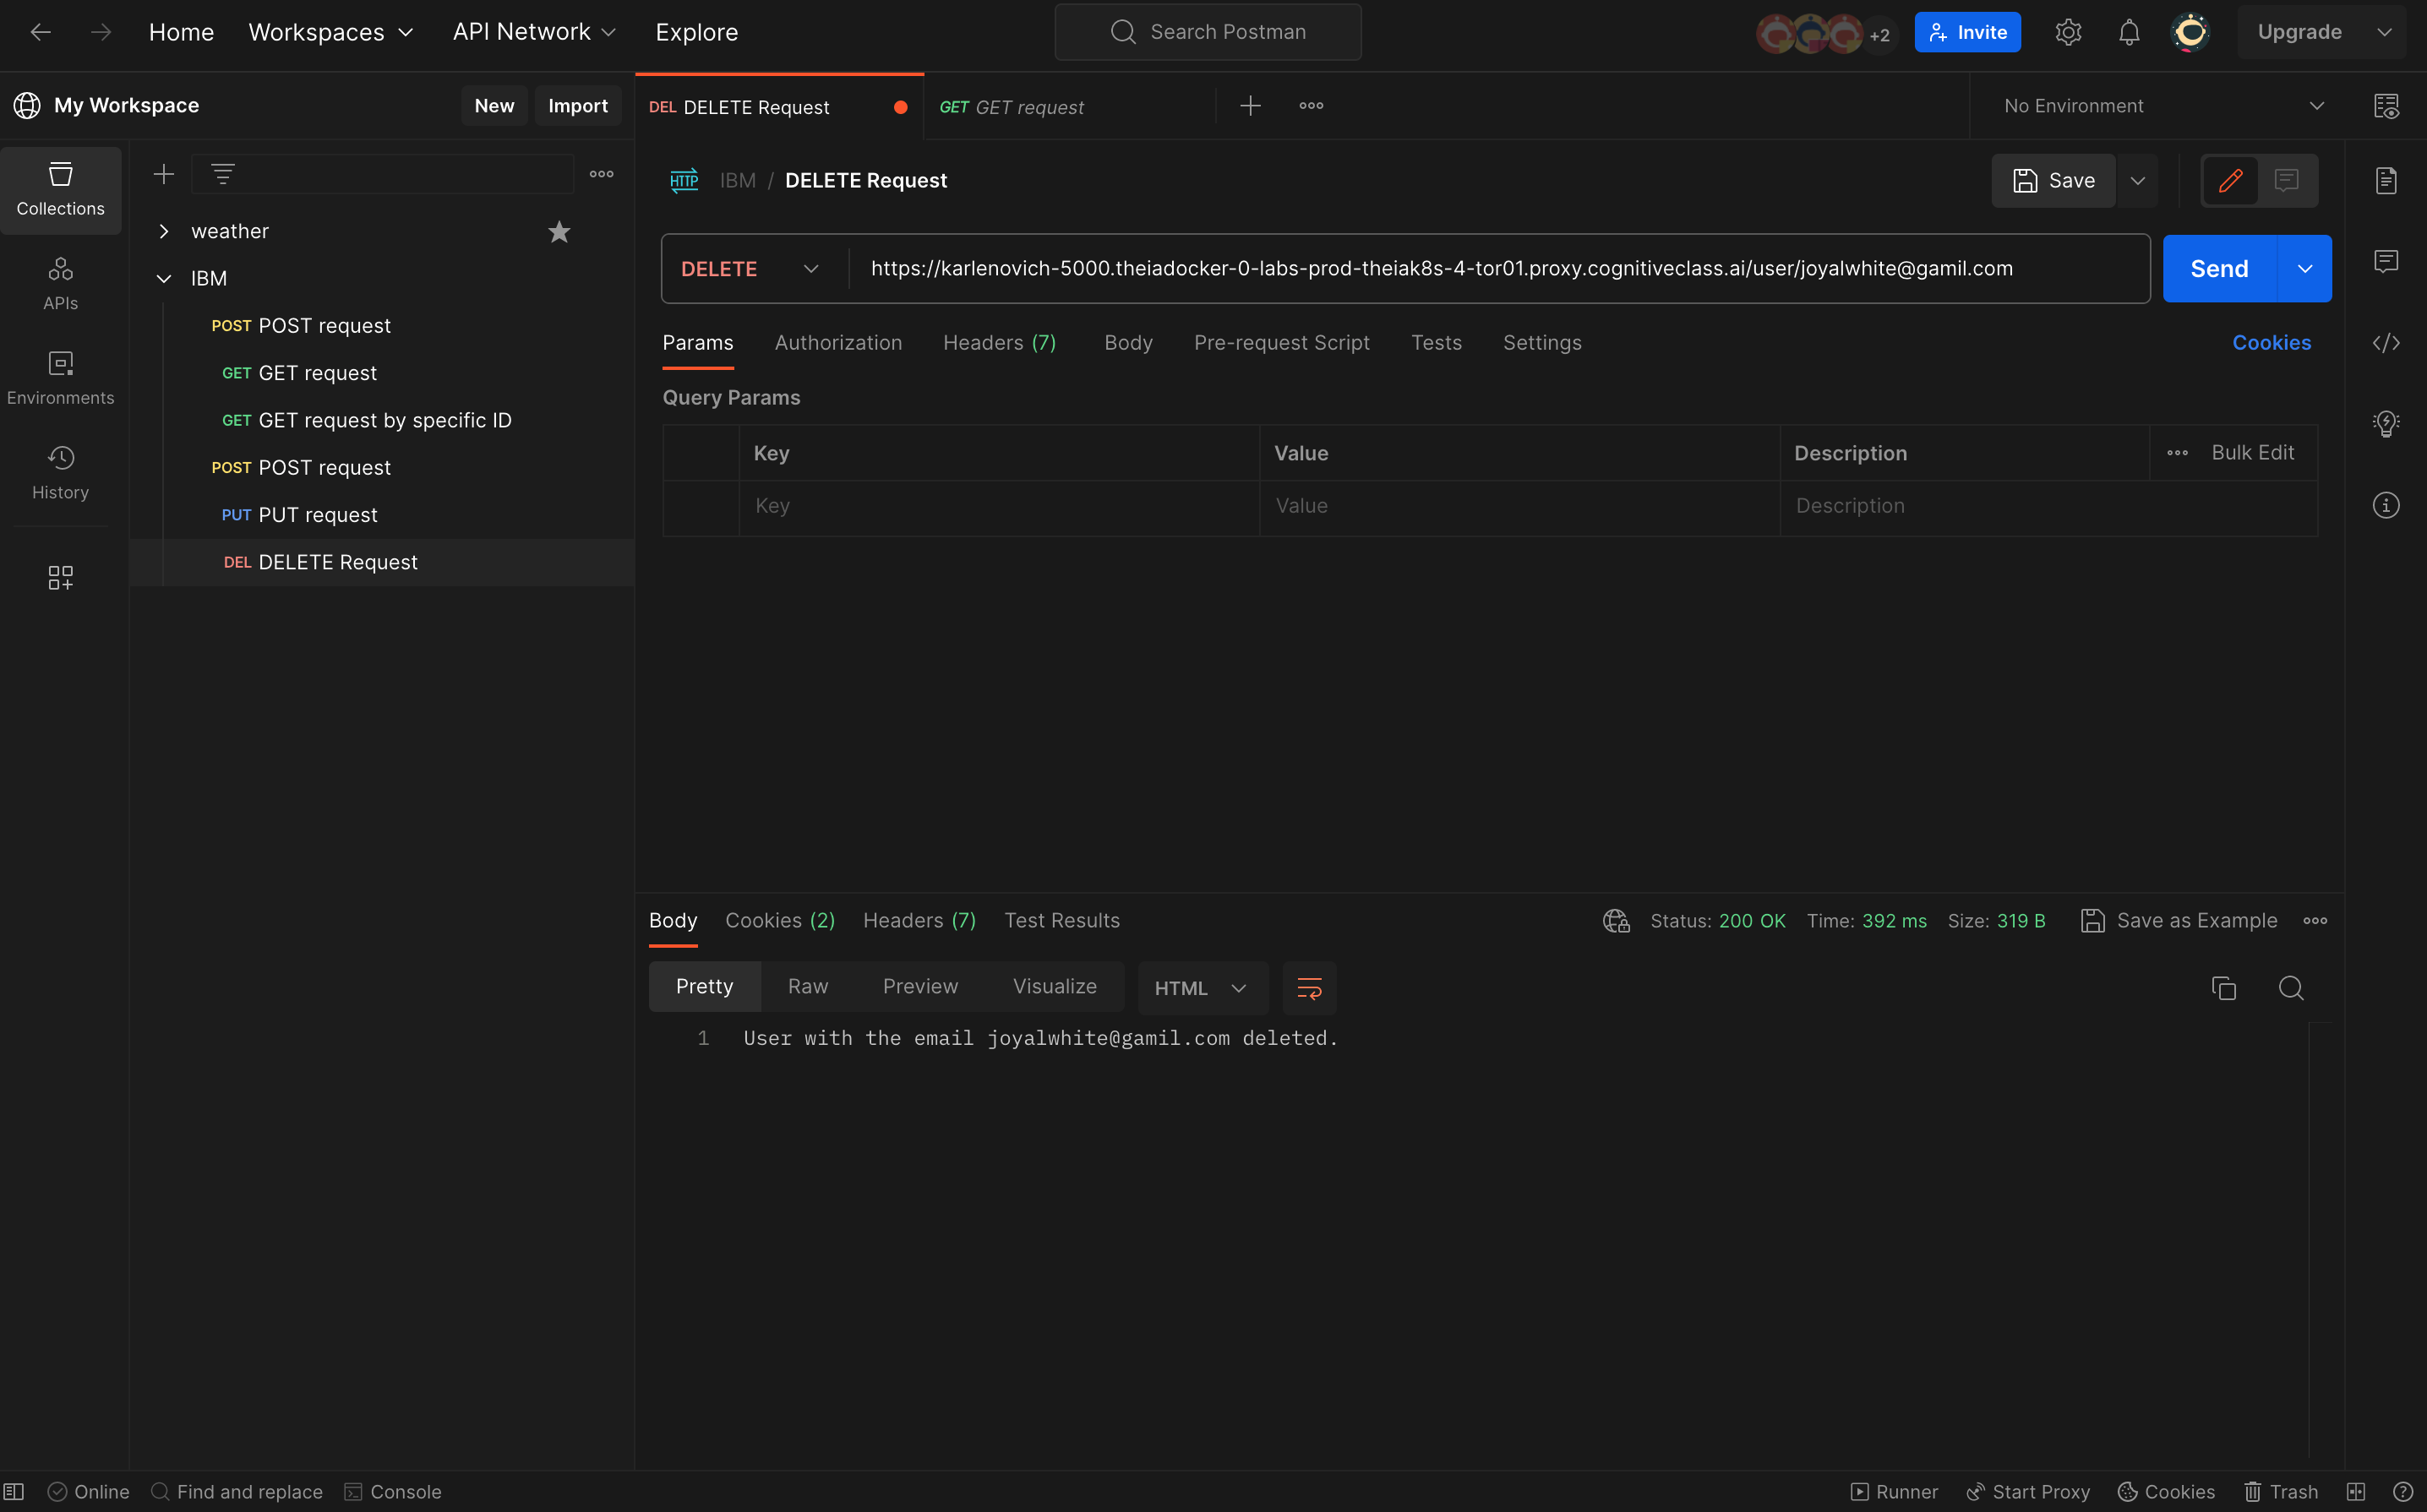Copy the response body
This screenshot has height=1512, width=2427.
(2222, 987)
